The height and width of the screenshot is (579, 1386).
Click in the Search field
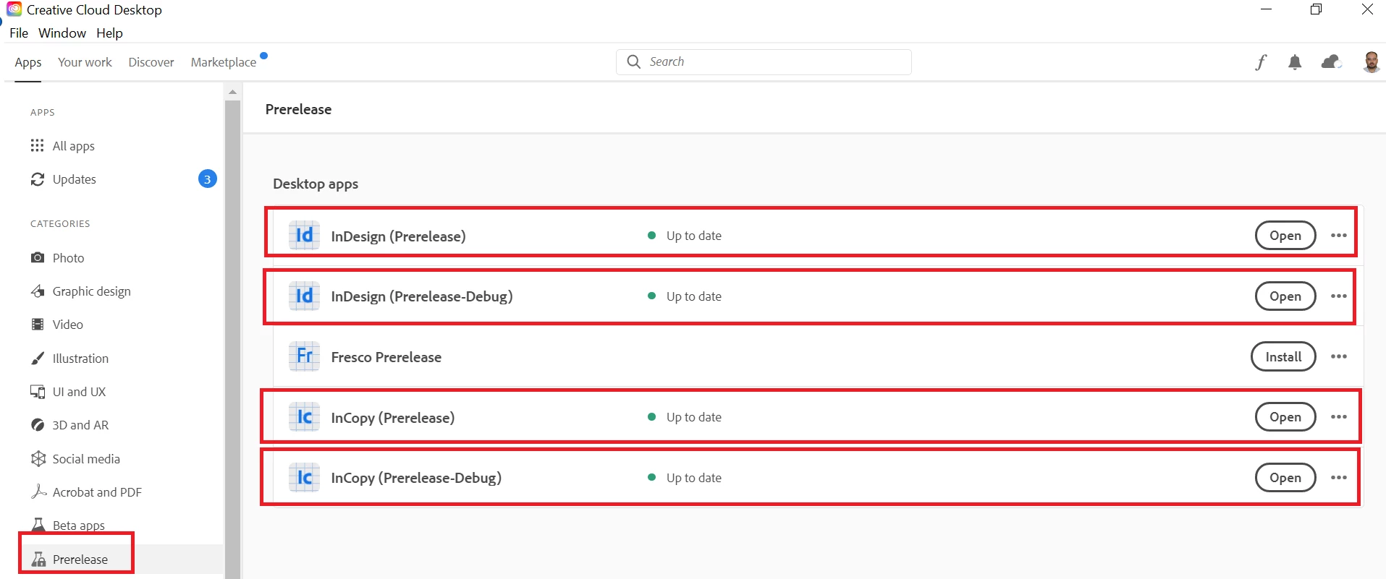[764, 61]
